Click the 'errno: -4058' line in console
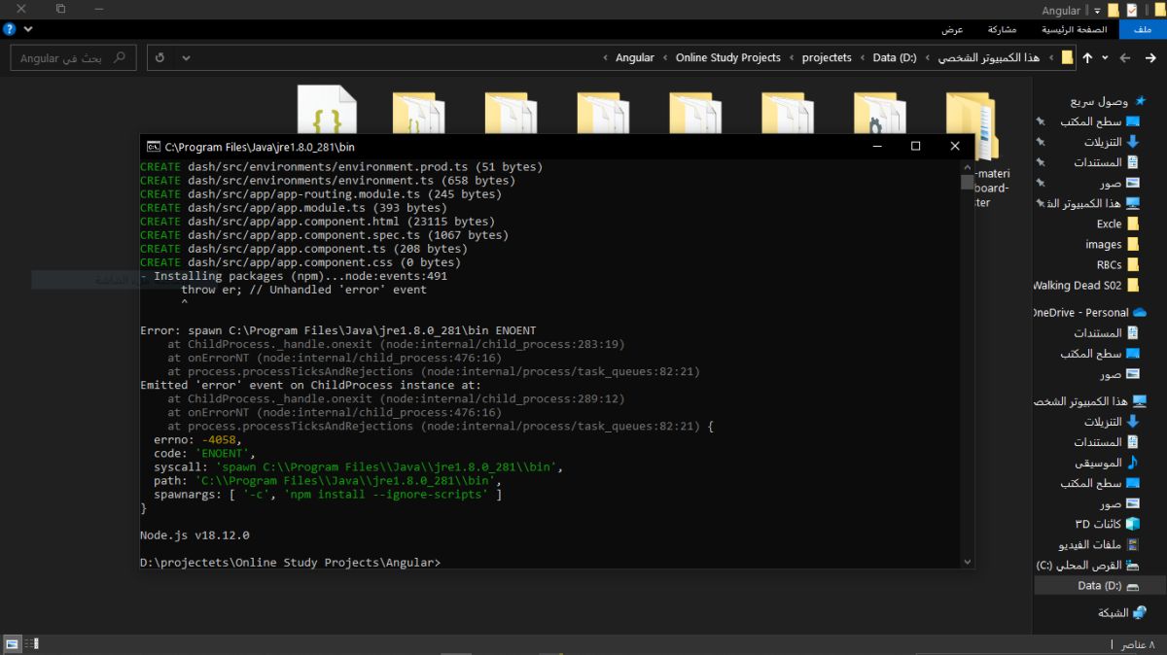Image resolution: width=1167 pixels, height=655 pixels. (x=197, y=440)
